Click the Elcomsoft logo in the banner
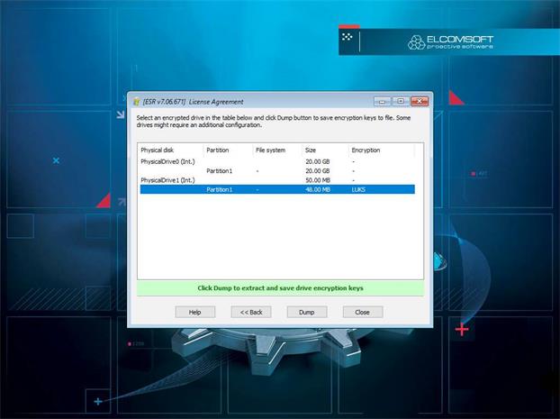 click(x=450, y=41)
